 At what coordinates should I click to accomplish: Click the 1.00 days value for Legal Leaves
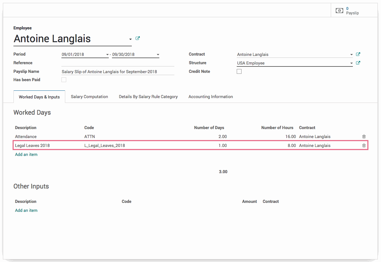coord(223,146)
